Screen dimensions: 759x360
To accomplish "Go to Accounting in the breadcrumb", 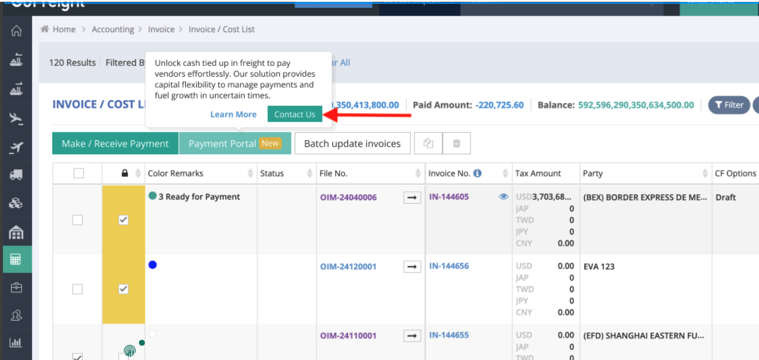I will coord(112,29).
